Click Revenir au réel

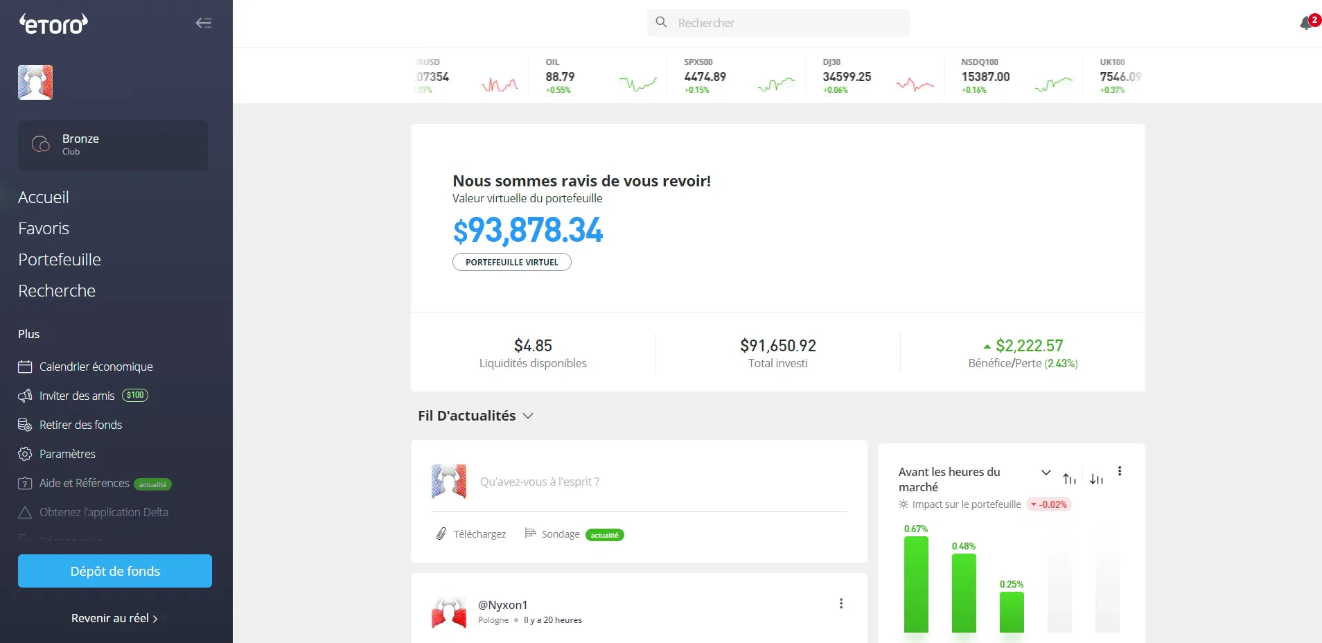tap(114, 618)
